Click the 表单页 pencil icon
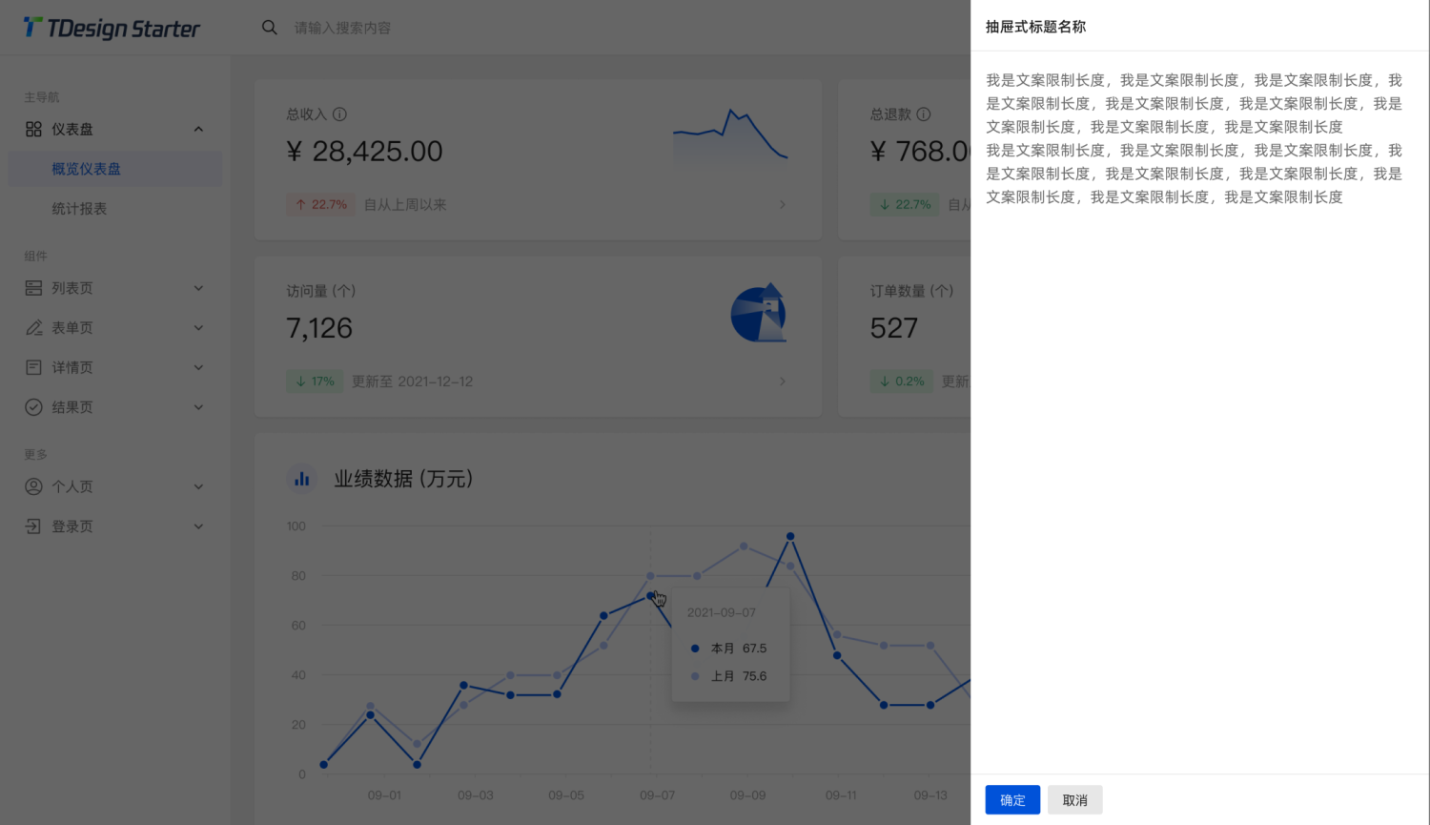1430x825 pixels. click(x=32, y=327)
